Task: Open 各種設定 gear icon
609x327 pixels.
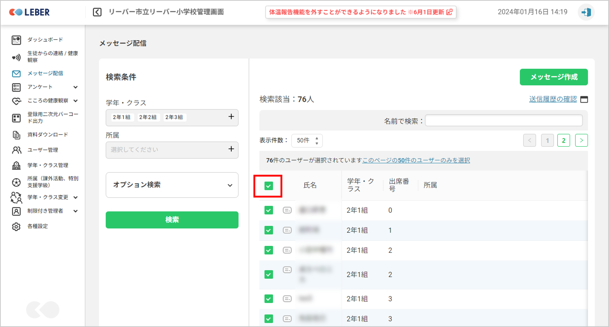Action: [16, 226]
